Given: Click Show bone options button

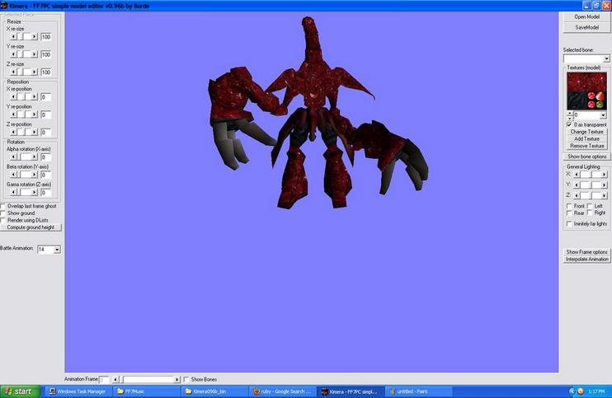Looking at the screenshot, I should [586, 157].
